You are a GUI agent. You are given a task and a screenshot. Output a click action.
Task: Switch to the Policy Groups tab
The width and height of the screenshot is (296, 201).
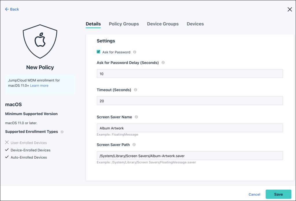[124, 24]
